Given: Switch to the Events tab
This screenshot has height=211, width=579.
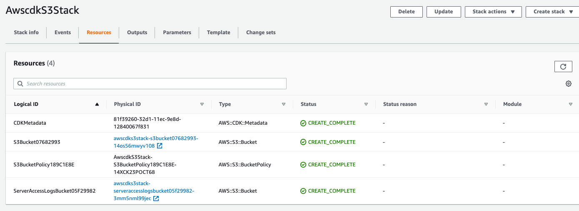Looking at the screenshot, I should click(x=62, y=33).
